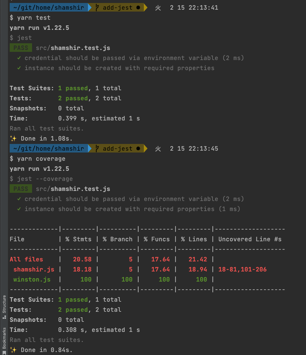Viewport: 306px width, 355px height.
Task: Click the add-jest branch name in the 22:13:41 prompt
Action: point(117,8)
